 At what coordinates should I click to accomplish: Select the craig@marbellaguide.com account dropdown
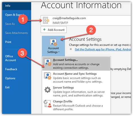pyautogui.click(x=86, y=20)
